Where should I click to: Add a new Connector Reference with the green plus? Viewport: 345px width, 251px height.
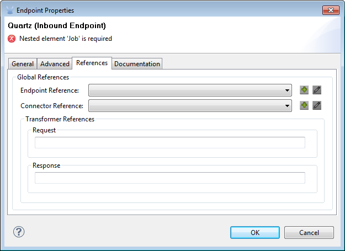(304, 105)
